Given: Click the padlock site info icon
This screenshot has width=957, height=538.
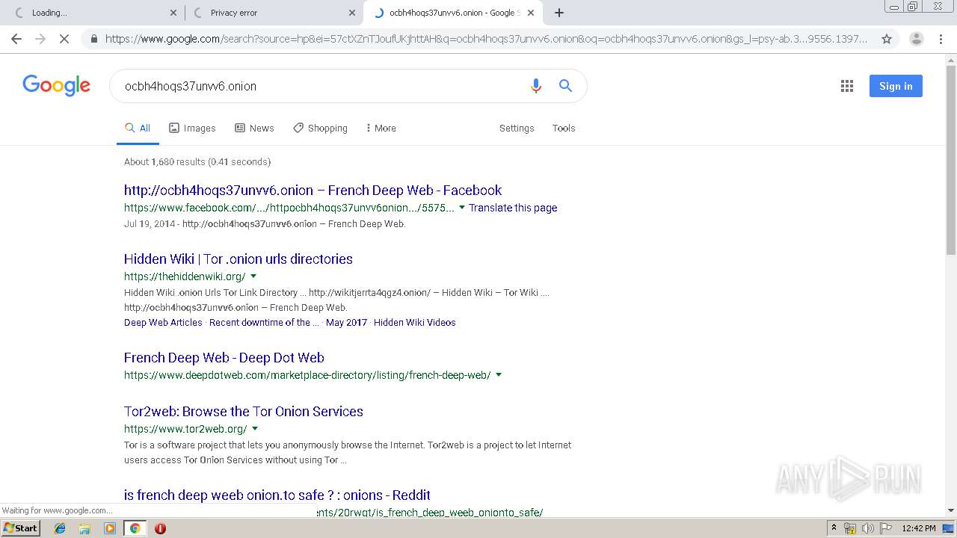Looking at the screenshot, I should tap(93, 39).
